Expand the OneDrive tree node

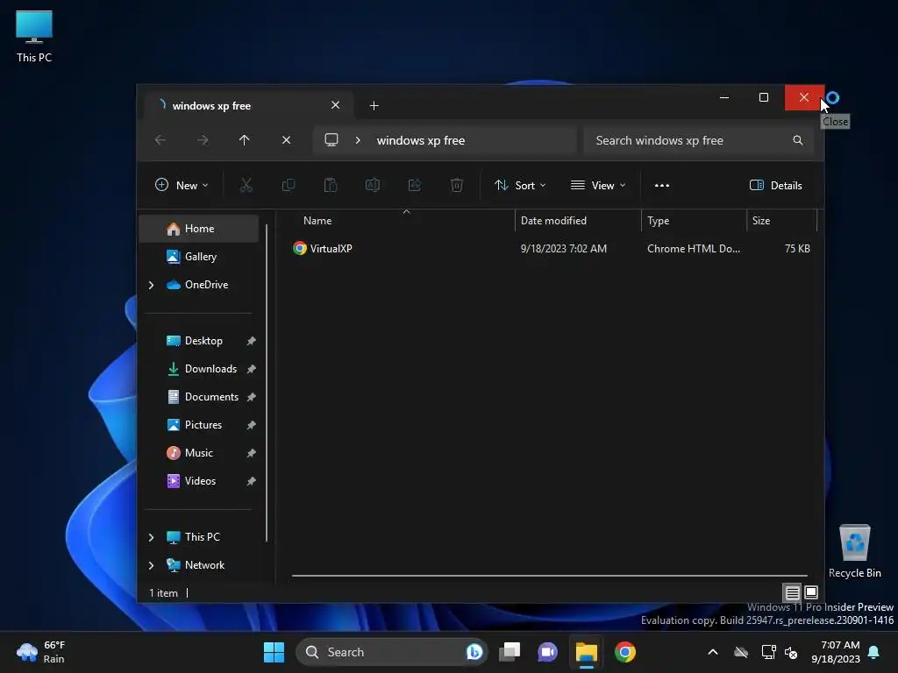click(151, 285)
